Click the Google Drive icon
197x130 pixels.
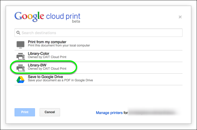pyautogui.click(x=20, y=80)
